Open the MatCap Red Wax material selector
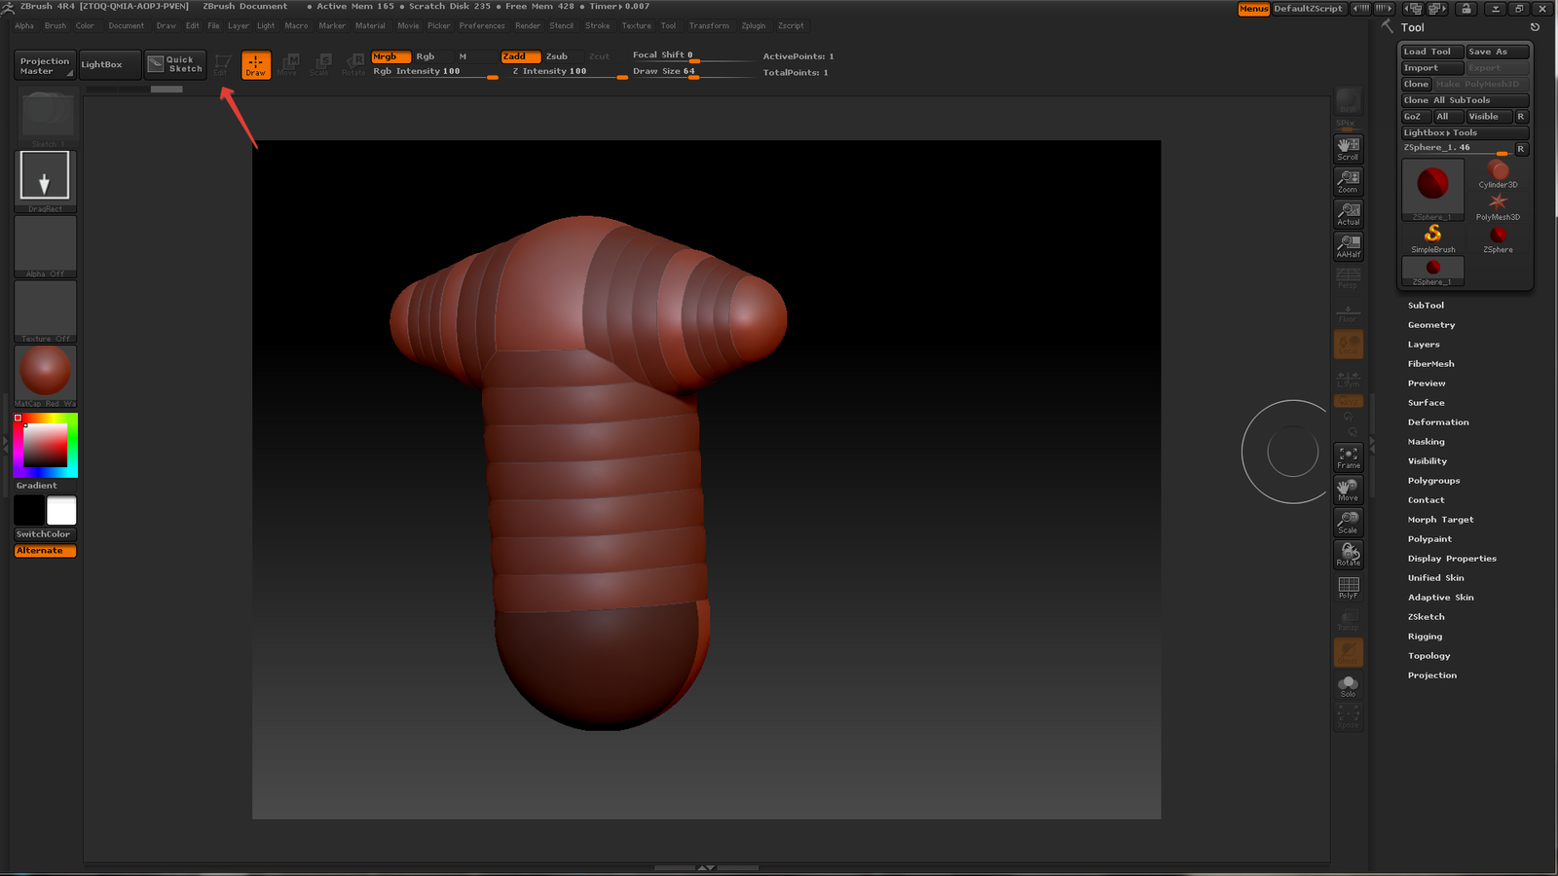The height and width of the screenshot is (876, 1558). [45, 376]
